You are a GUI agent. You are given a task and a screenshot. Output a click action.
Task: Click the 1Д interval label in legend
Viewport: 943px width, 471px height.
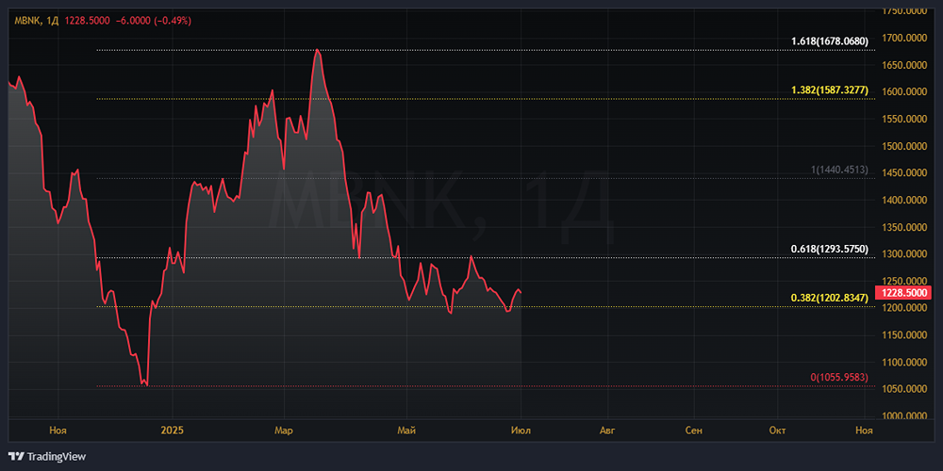[x=52, y=21]
